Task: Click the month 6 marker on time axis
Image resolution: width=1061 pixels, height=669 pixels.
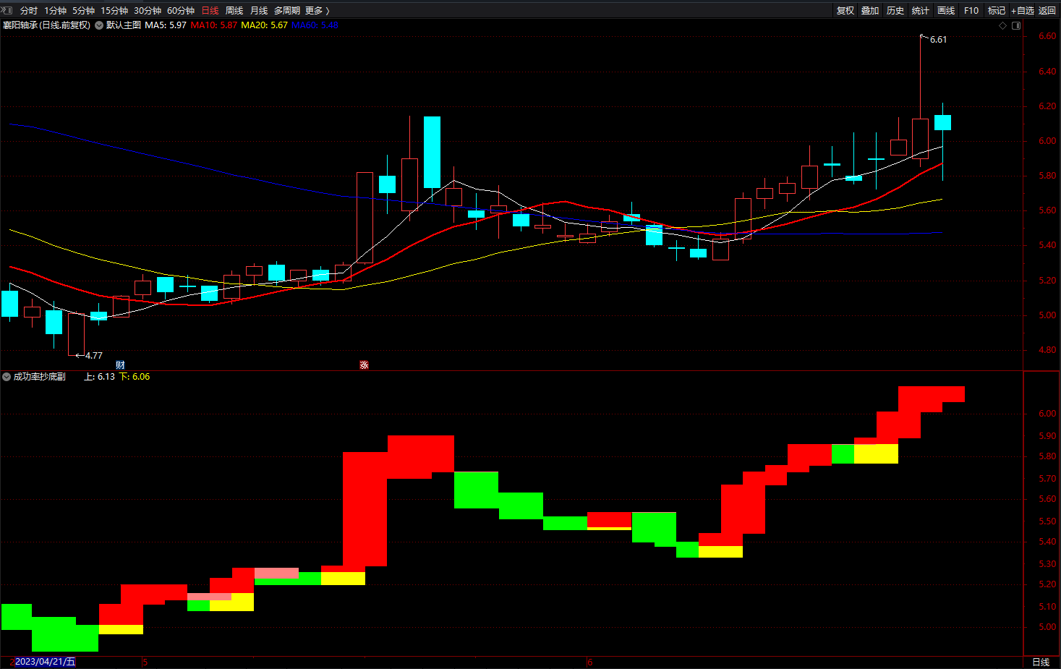Action: (x=590, y=662)
